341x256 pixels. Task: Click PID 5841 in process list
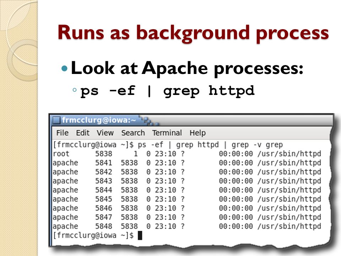coord(104,163)
